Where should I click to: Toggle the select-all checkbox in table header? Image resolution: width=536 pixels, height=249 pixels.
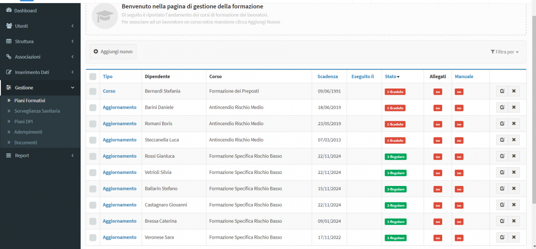(93, 77)
